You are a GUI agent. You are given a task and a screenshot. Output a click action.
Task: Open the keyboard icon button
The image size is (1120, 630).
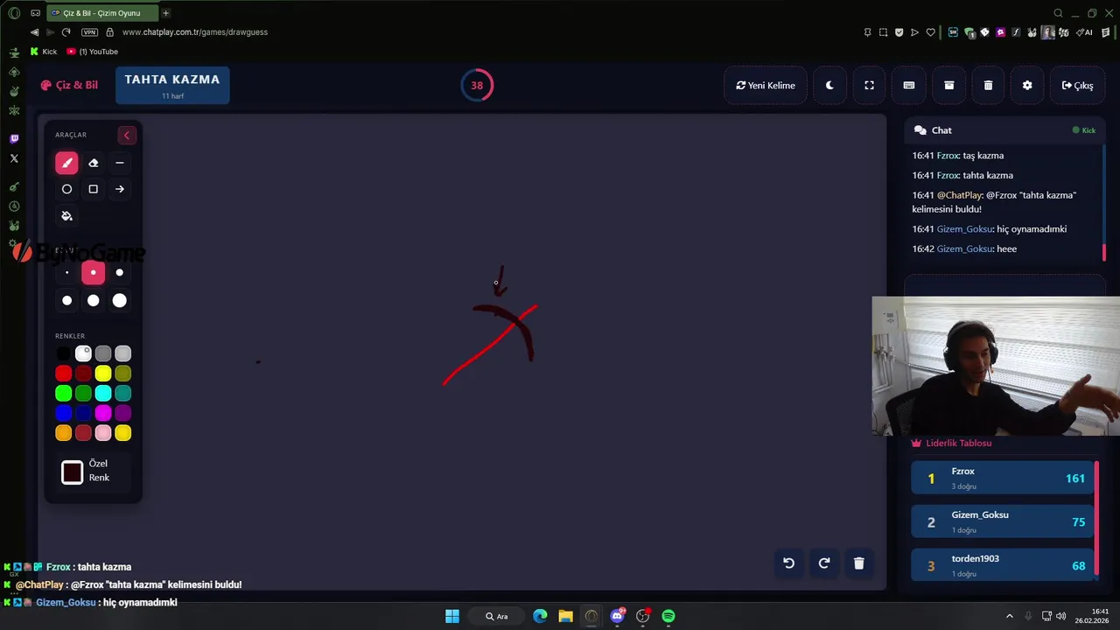[909, 86]
